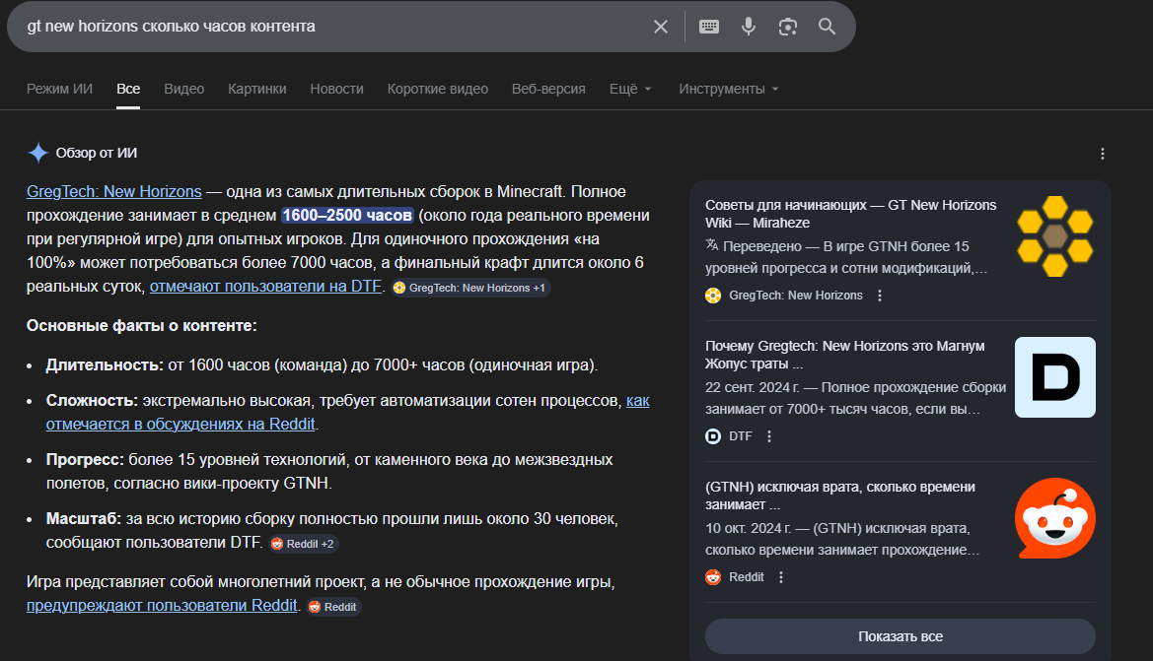Click into the search query text field
This screenshot has height=661, width=1153.
pyautogui.click(x=325, y=27)
